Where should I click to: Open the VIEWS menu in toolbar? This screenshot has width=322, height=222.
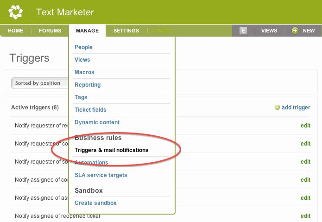[x=269, y=31]
